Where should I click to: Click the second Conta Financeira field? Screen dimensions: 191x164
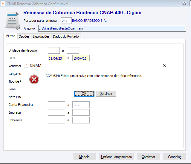point(81,105)
